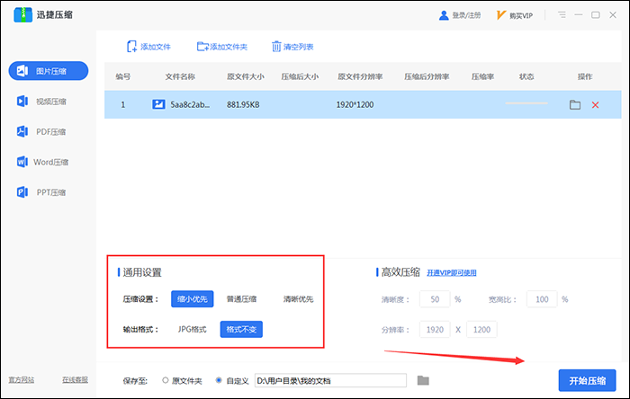Click image thumbnail icon of 5aa8c2ab file
The height and width of the screenshot is (399, 630).
pos(158,104)
